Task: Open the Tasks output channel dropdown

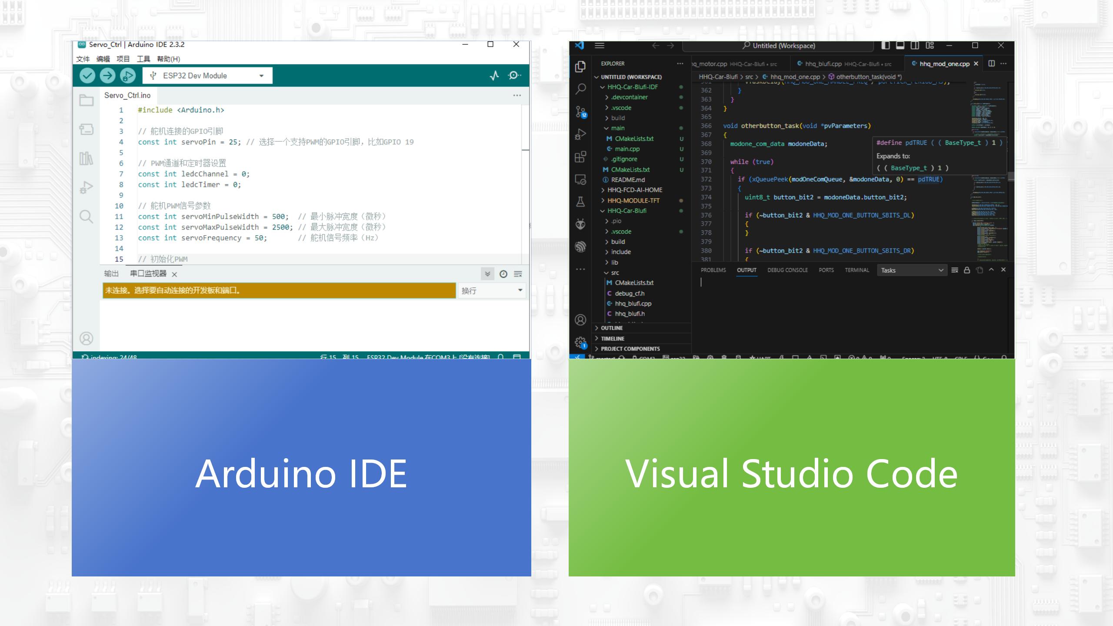Action: point(912,270)
